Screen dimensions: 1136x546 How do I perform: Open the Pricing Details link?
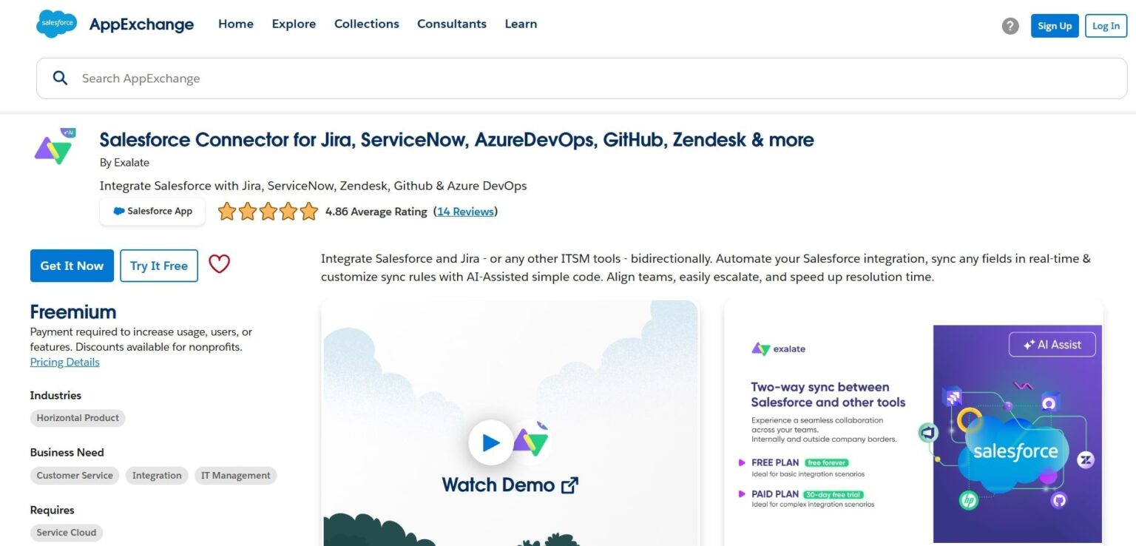64,362
